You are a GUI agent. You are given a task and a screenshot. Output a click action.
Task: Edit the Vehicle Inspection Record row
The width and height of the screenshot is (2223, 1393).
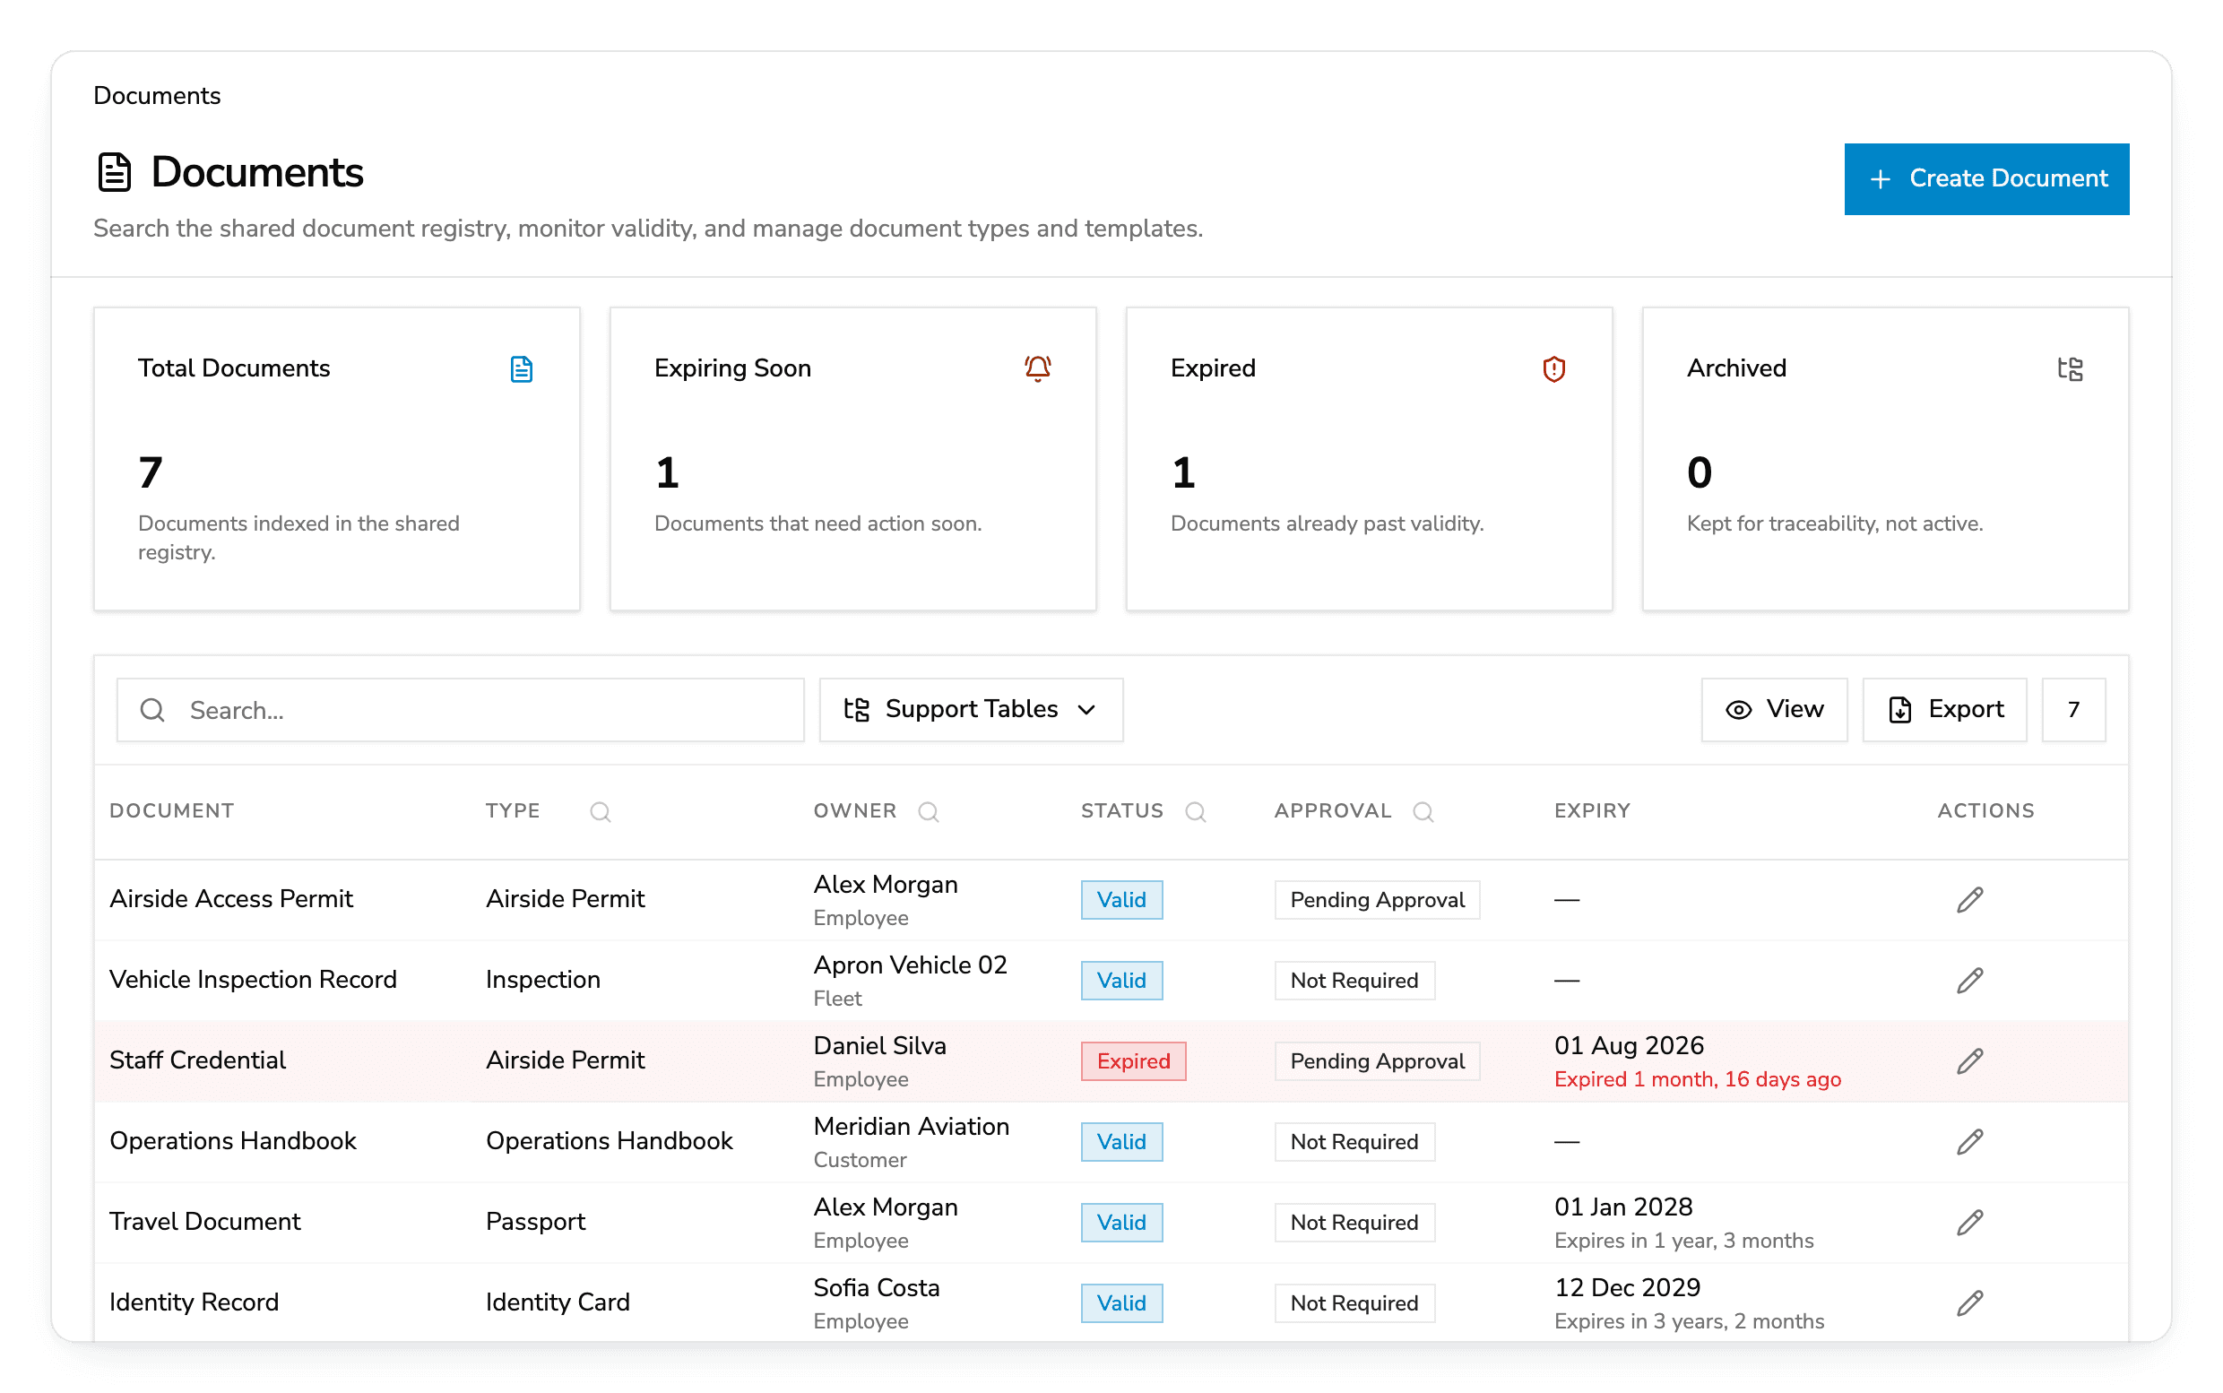click(x=1969, y=981)
